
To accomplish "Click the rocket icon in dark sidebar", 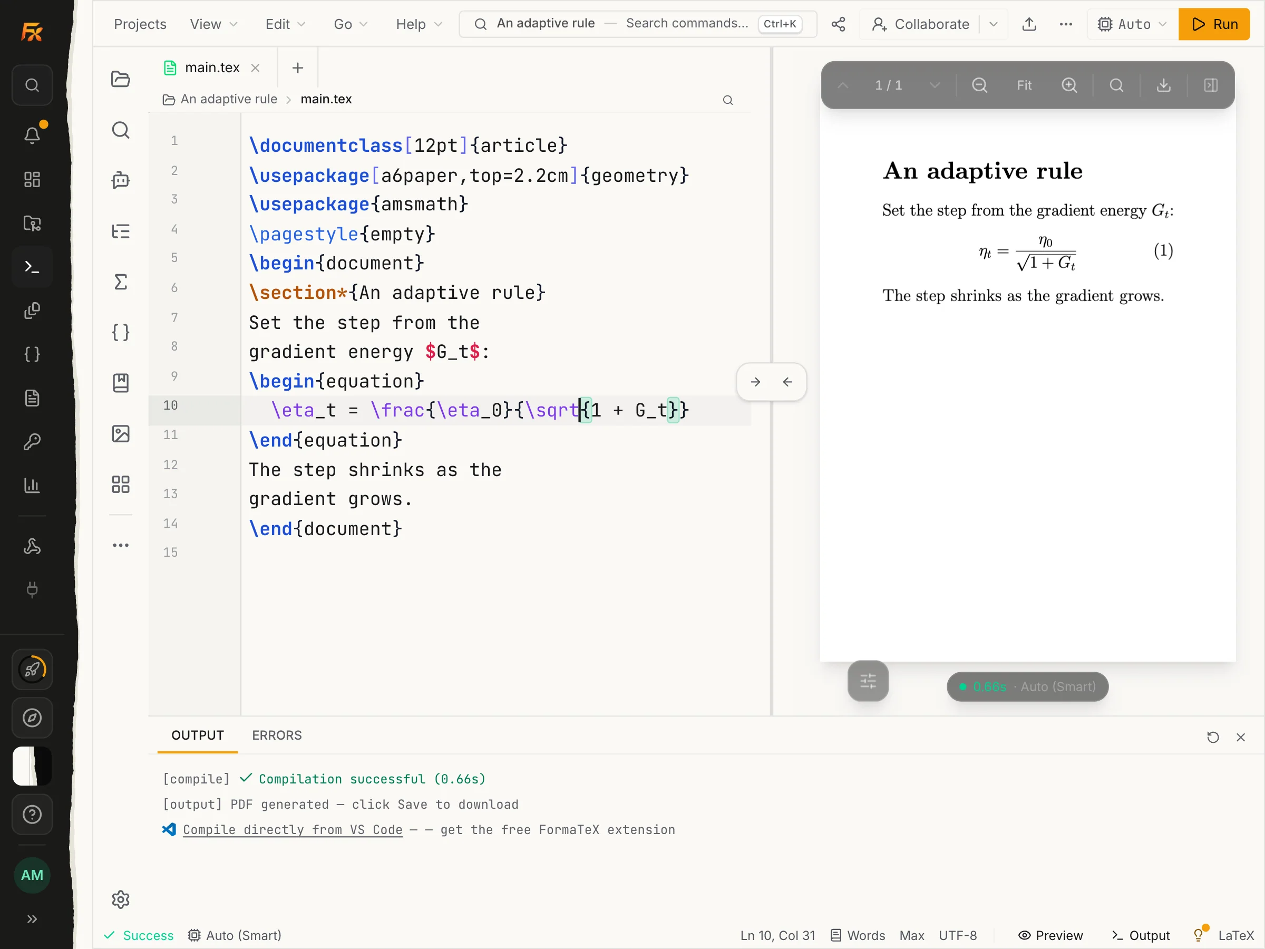I will click(32, 669).
